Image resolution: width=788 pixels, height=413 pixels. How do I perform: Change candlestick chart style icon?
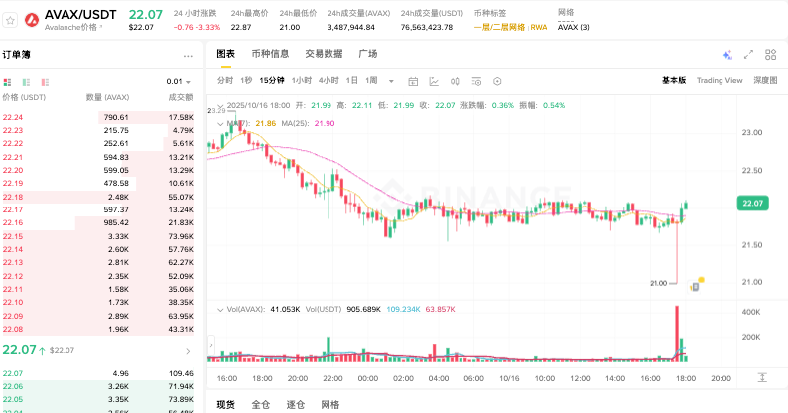tap(455, 81)
